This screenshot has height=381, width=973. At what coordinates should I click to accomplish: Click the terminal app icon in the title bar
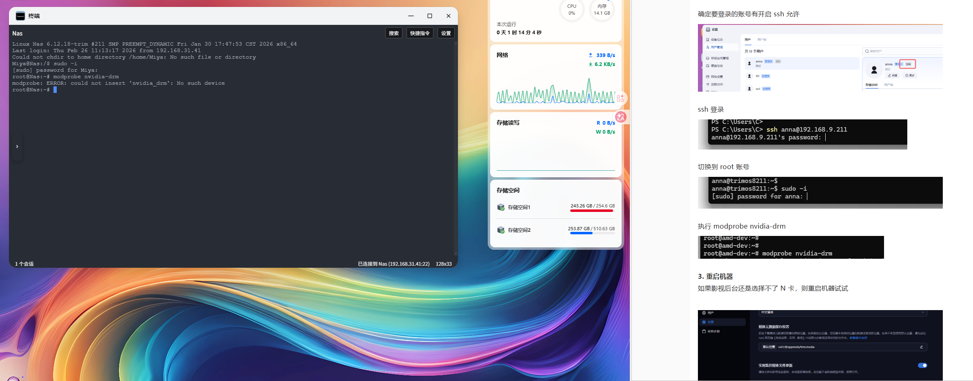point(20,16)
